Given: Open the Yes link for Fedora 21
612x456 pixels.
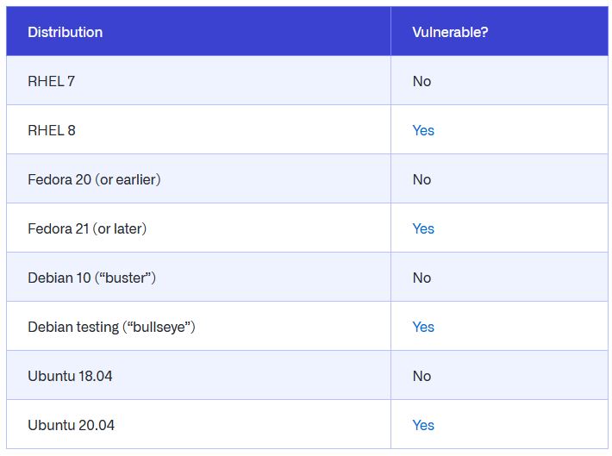Looking at the screenshot, I should tap(423, 228).
